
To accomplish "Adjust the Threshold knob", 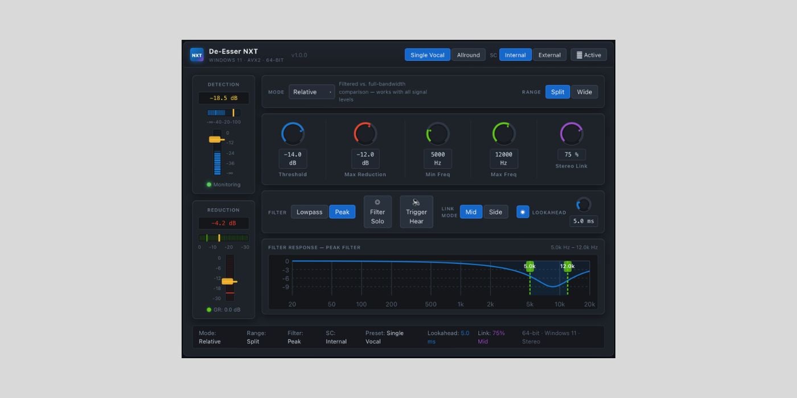I will [x=293, y=134].
